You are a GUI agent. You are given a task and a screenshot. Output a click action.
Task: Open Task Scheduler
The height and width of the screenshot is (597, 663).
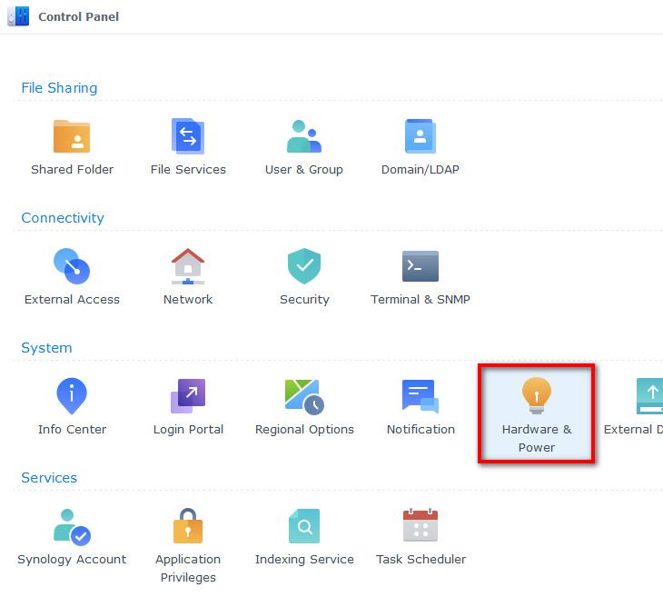[420, 536]
